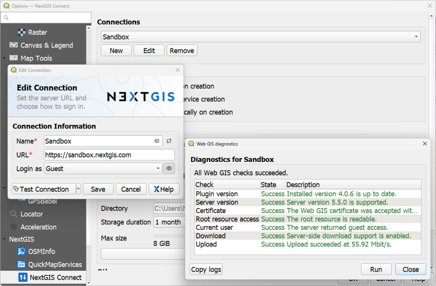Close Web GIS diagnostics with X

click(x=425, y=143)
